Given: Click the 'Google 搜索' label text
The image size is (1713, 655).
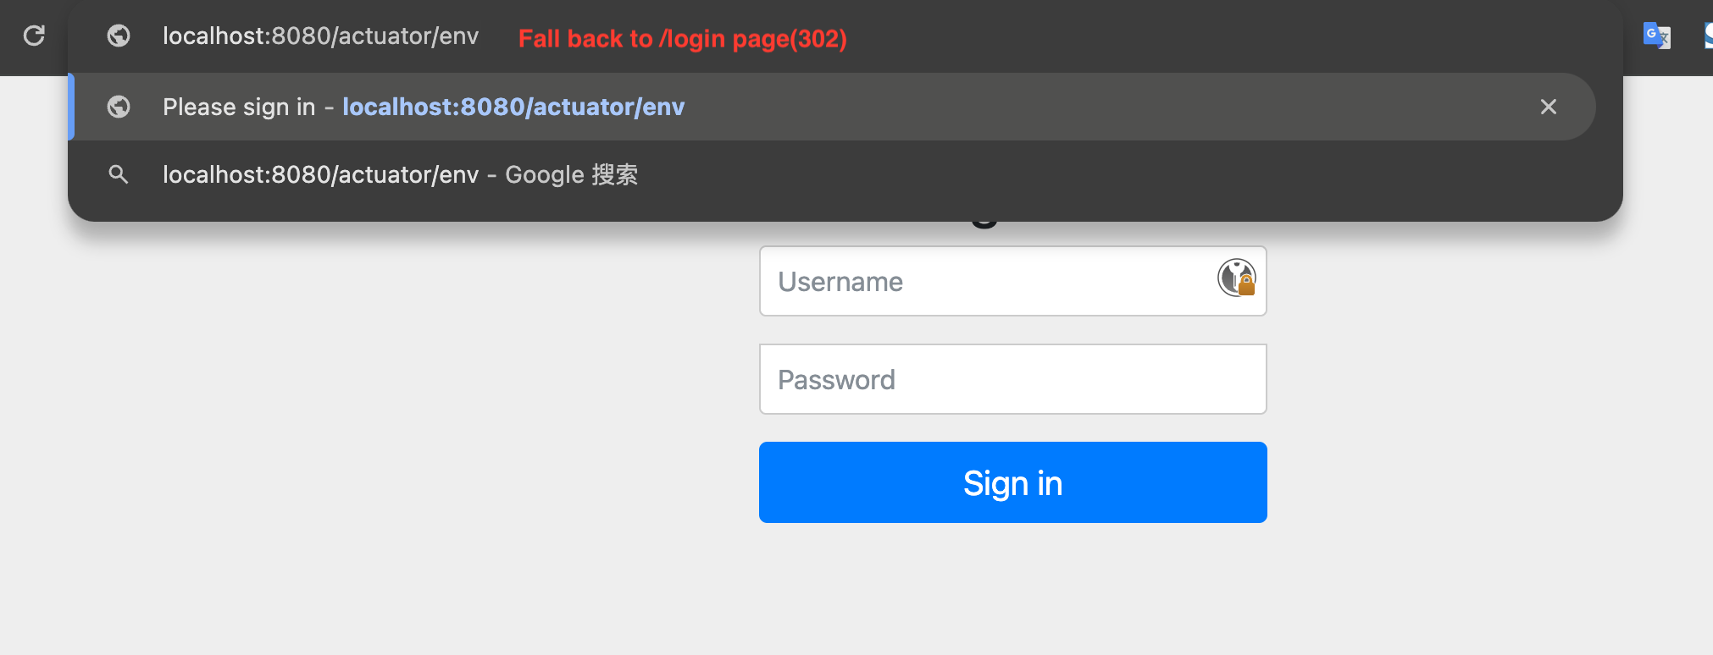Looking at the screenshot, I should [571, 174].
